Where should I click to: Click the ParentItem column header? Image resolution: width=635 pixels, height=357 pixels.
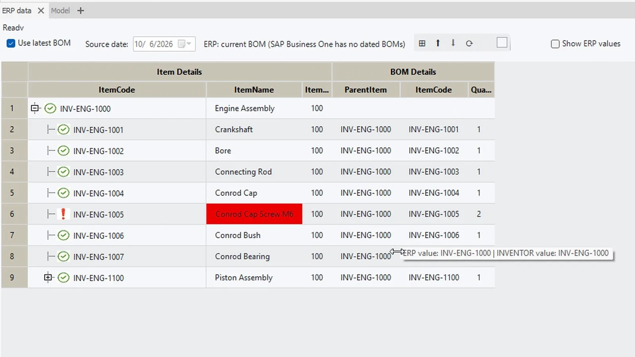coord(366,90)
